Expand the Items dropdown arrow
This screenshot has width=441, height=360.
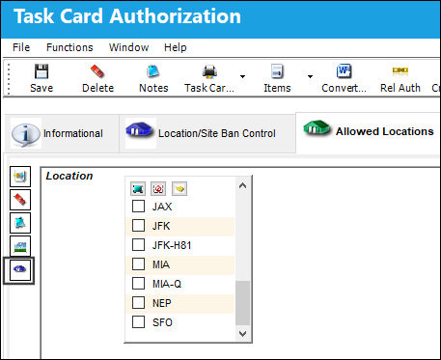pos(310,76)
